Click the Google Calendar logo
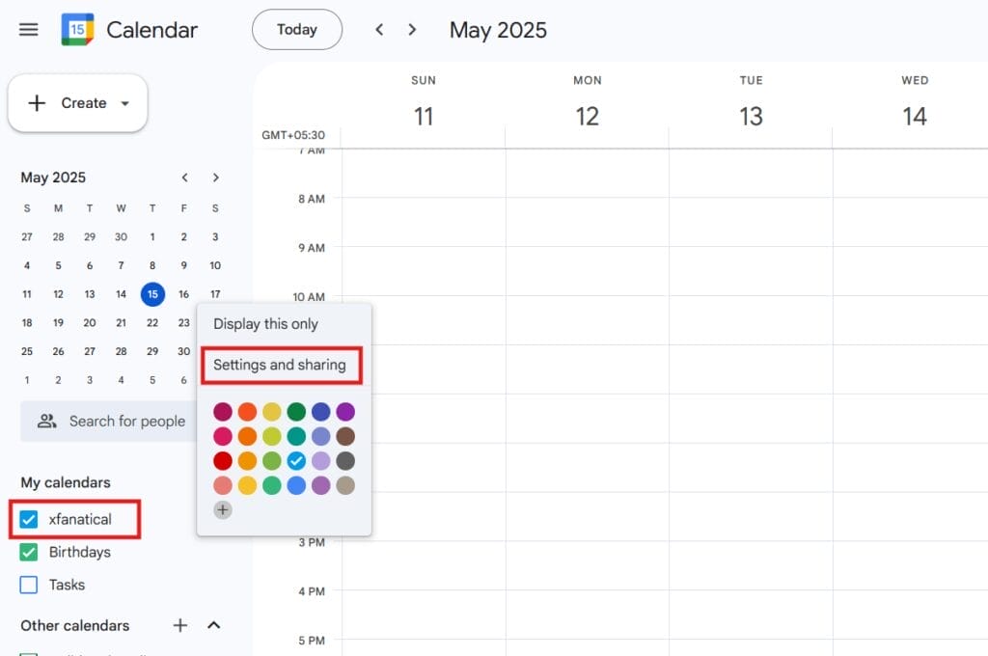Screen dimensions: 988x656 coord(77,30)
